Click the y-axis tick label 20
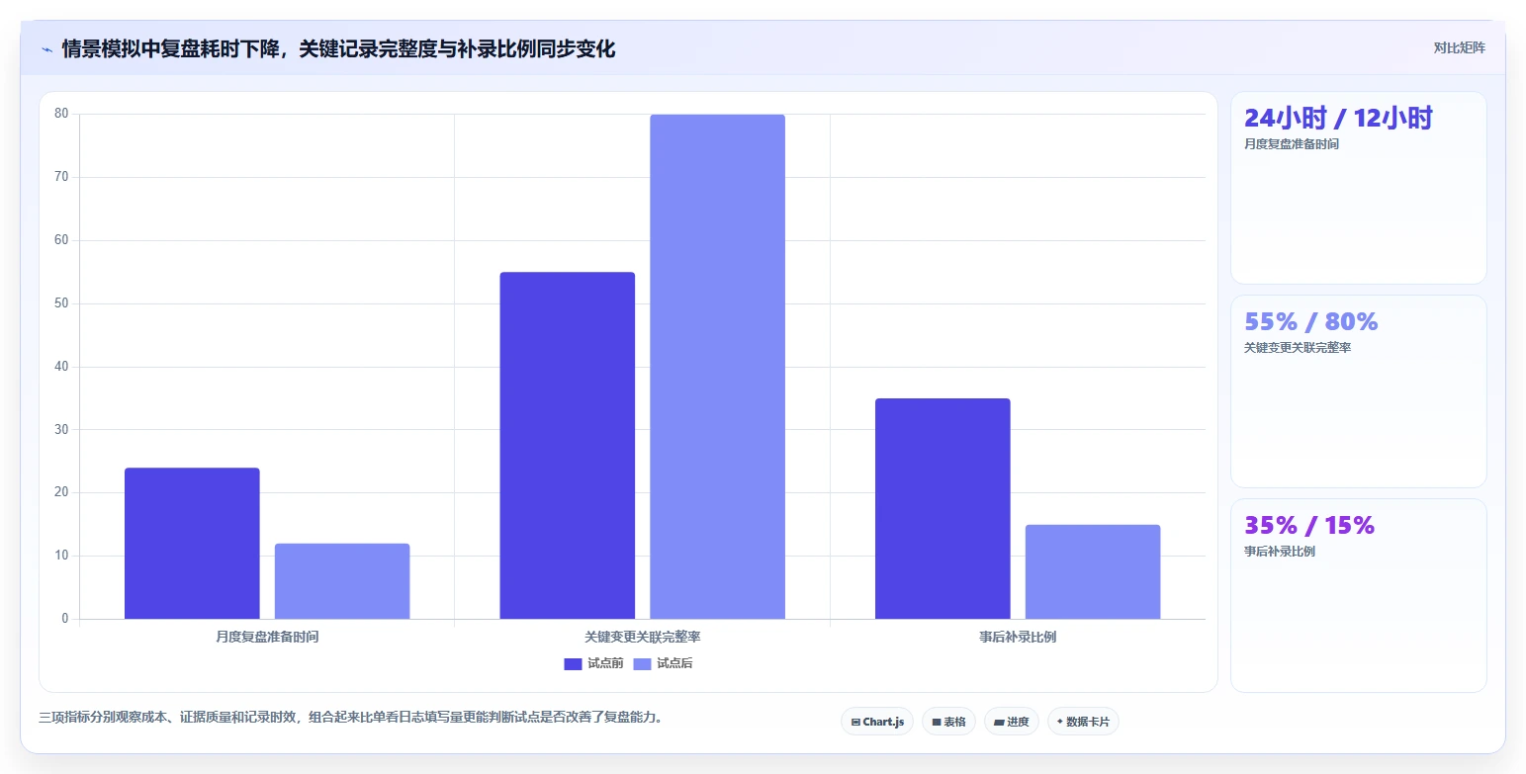This screenshot has width=1526, height=774. click(61, 492)
